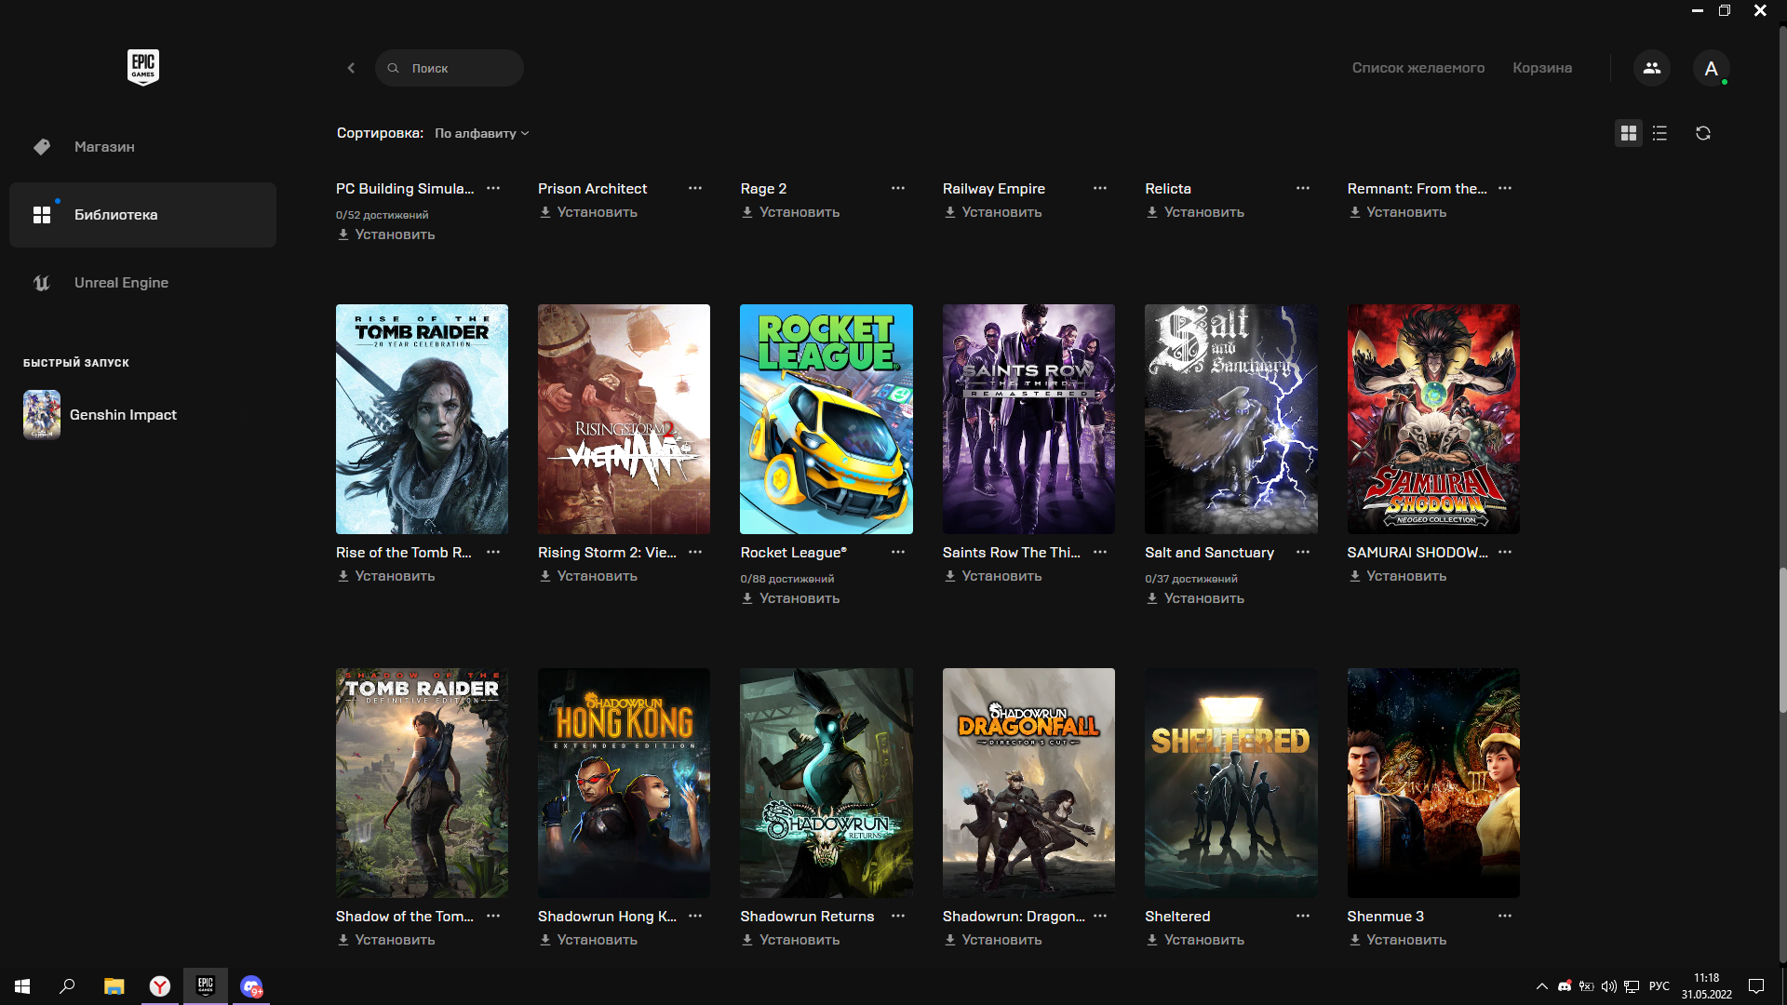Open Корзина cart link

[x=1542, y=68]
